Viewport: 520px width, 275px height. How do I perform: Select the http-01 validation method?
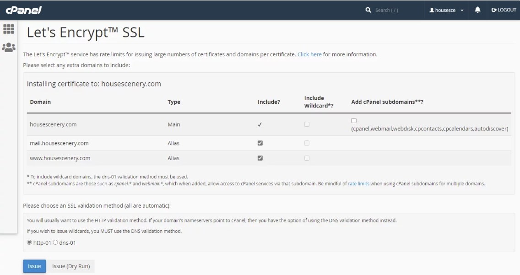click(x=30, y=243)
